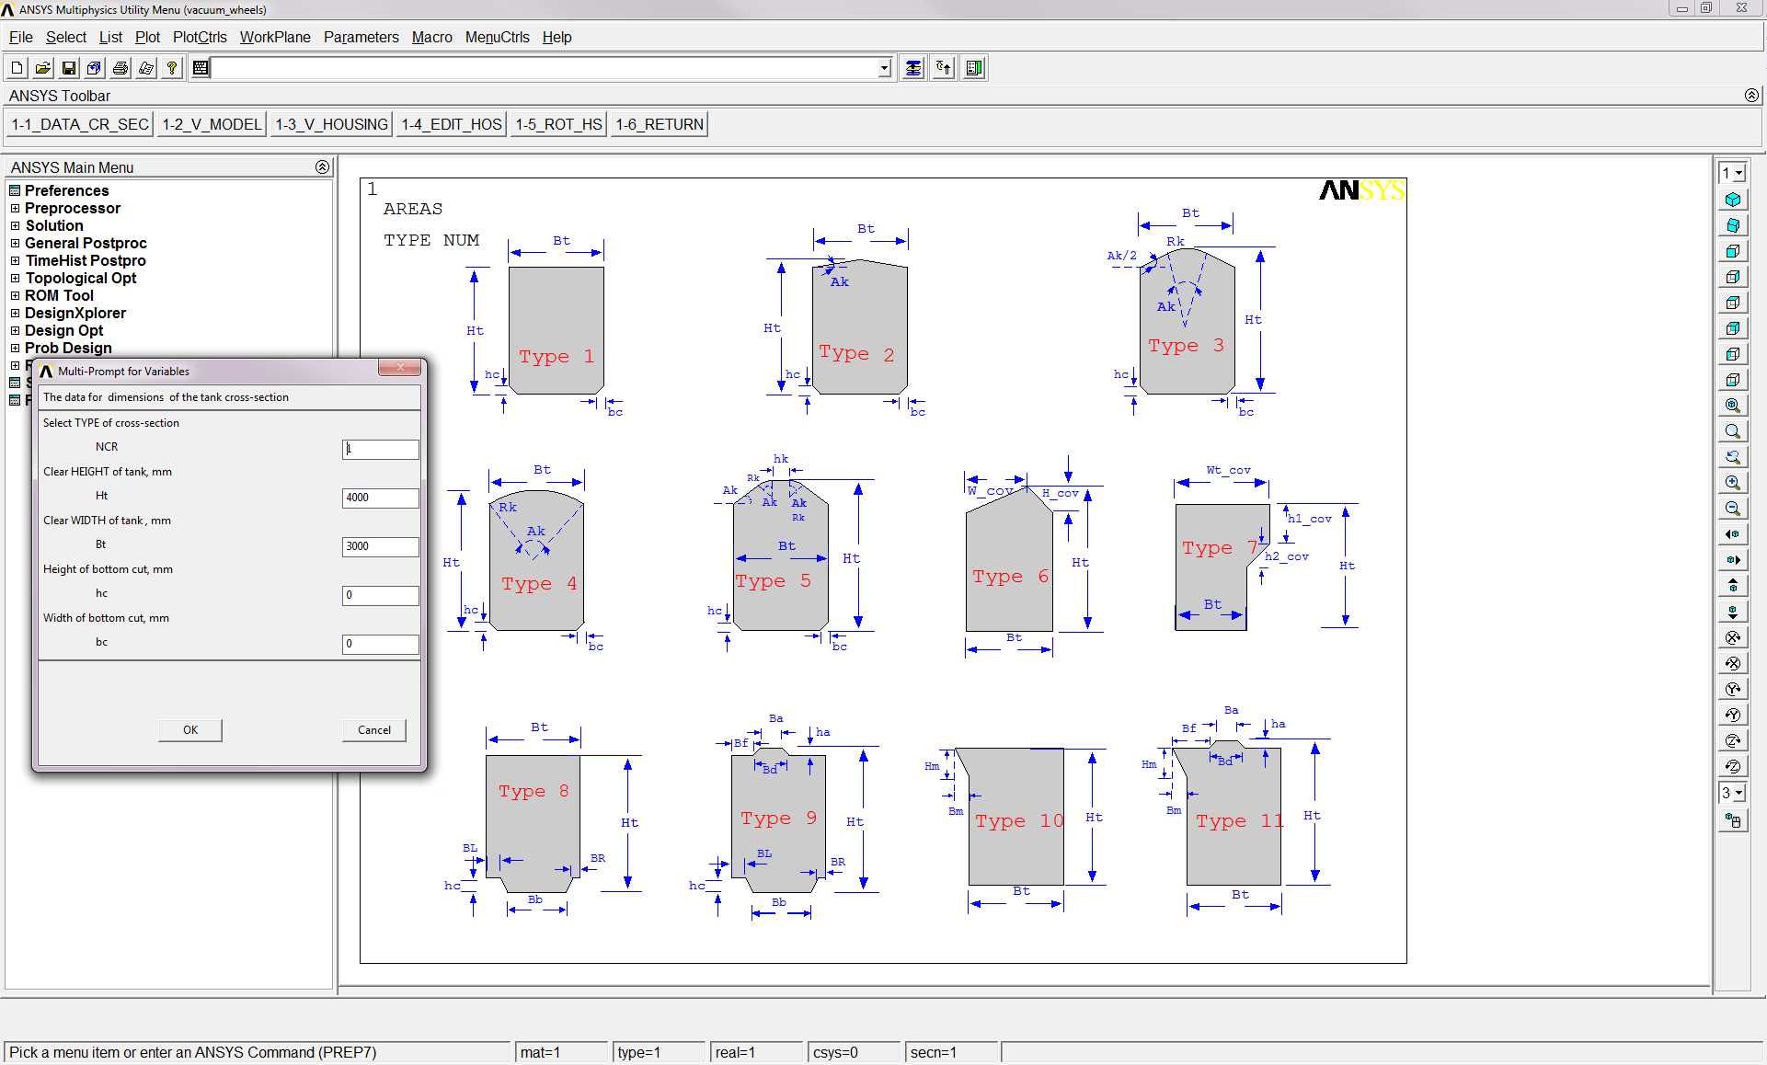The height and width of the screenshot is (1065, 1767).
Task: Click the 1-1_DATA_CR_SEC toolbar button
Action: coord(80,124)
